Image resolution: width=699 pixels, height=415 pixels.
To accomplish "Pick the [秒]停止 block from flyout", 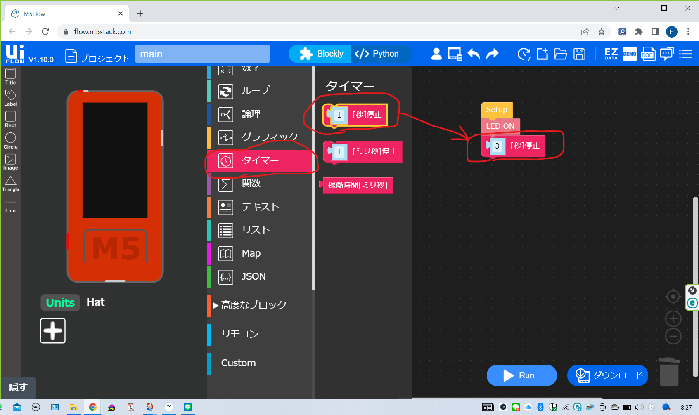I will pos(367,115).
